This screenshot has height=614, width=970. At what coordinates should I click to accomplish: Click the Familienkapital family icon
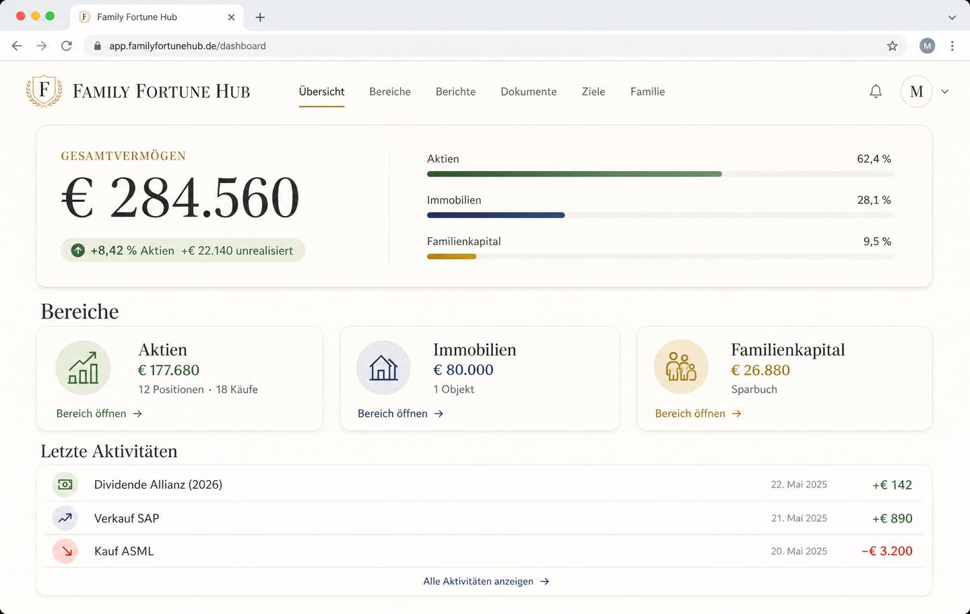(681, 367)
